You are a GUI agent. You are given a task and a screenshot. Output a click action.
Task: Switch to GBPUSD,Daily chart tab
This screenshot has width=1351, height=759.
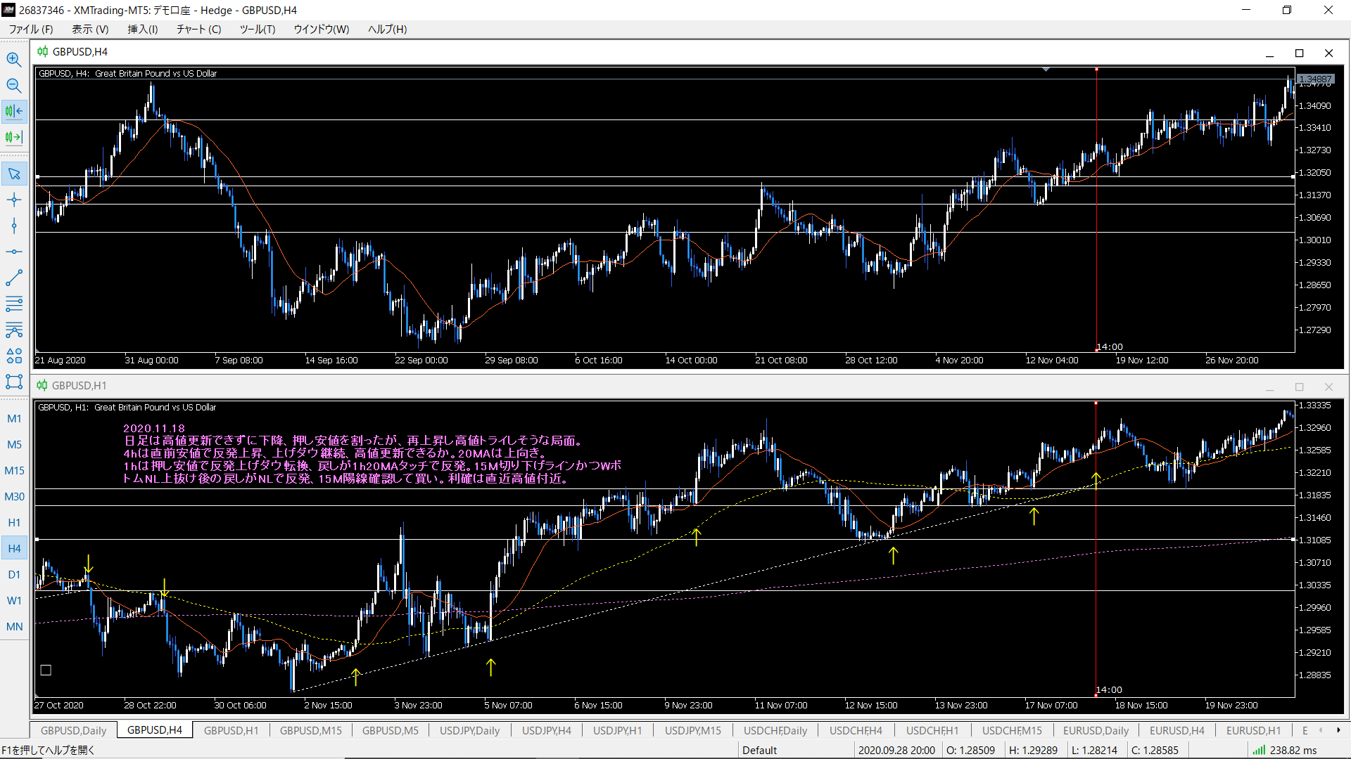pos(74,730)
